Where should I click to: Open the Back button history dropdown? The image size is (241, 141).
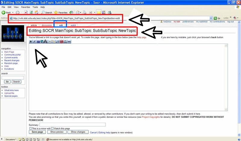[x=13, y=13]
